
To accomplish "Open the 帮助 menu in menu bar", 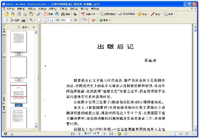I will [x=95, y=9].
